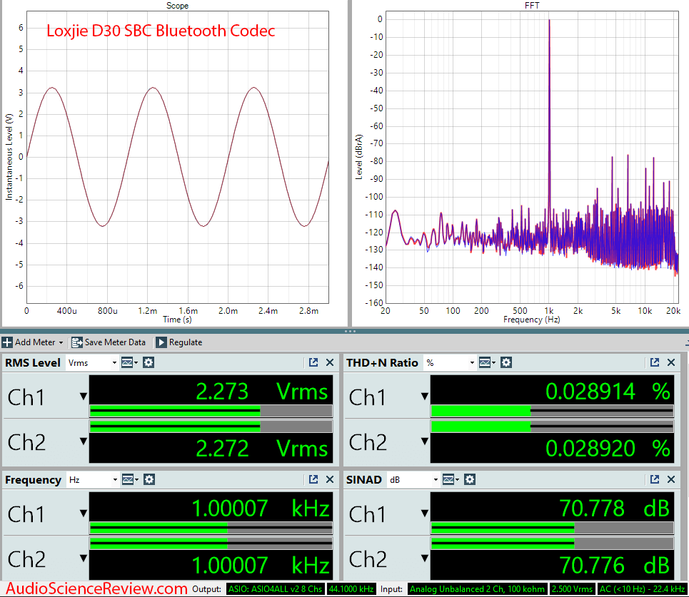The height and width of the screenshot is (597, 689).
Task: Open the Add Meter dropdown arrow
Action: (61, 343)
